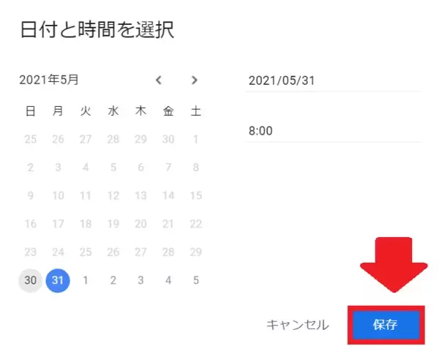
Task: Click greyed-out day 7 in calendar
Action: (168, 168)
